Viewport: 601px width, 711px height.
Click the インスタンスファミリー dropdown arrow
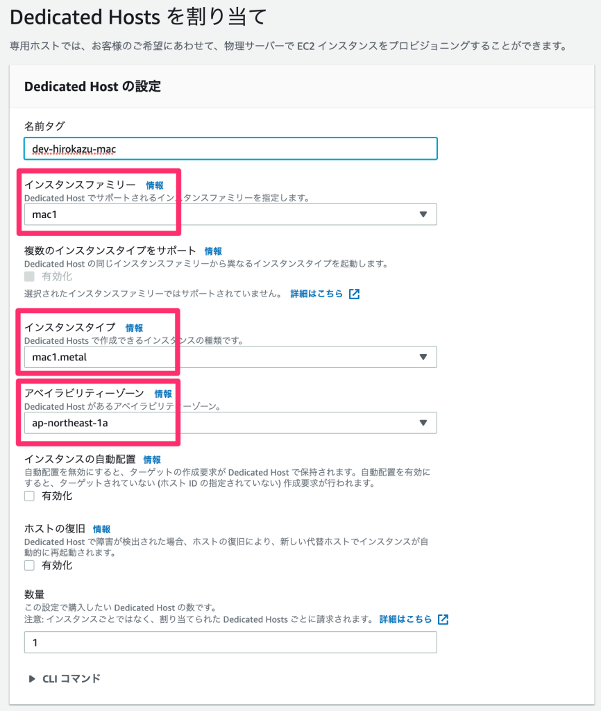point(423,215)
